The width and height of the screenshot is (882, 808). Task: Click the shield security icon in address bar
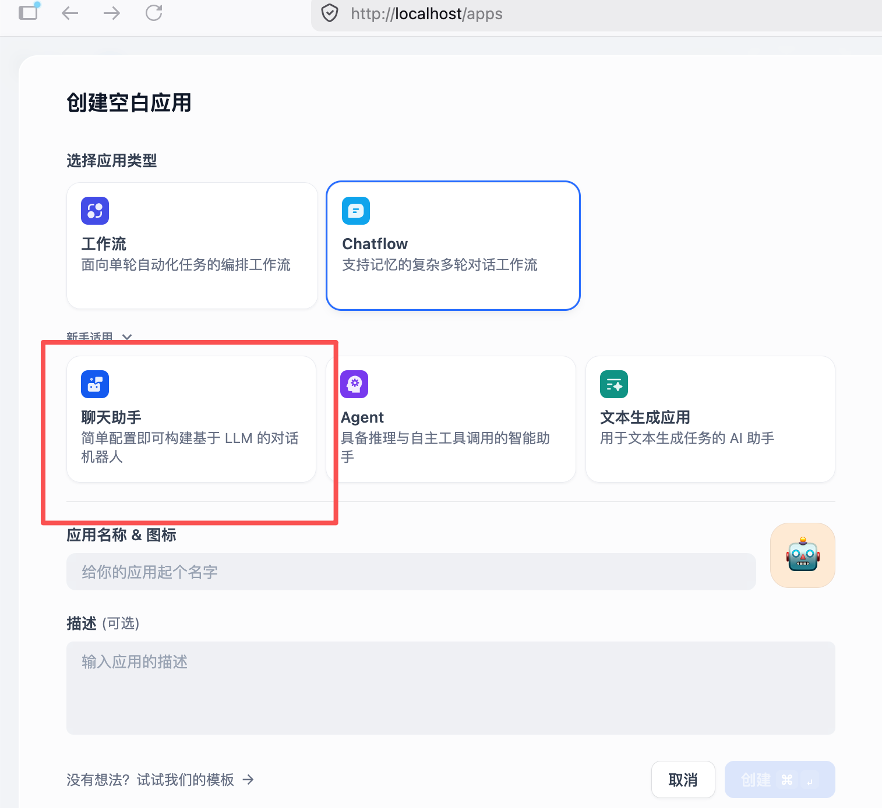point(330,13)
